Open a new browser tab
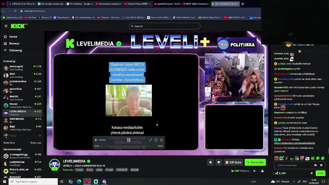The height and width of the screenshot is (185, 329). point(243,4)
